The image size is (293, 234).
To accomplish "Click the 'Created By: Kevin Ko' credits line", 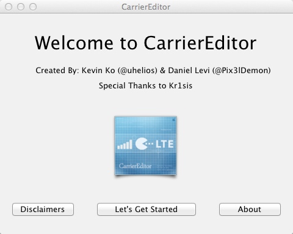I will tap(153, 71).
